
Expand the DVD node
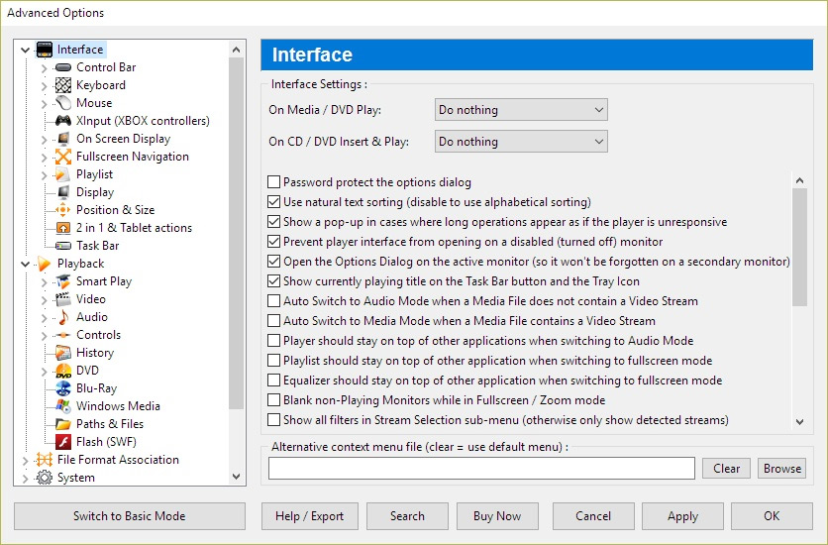pyautogui.click(x=45, y=372)
